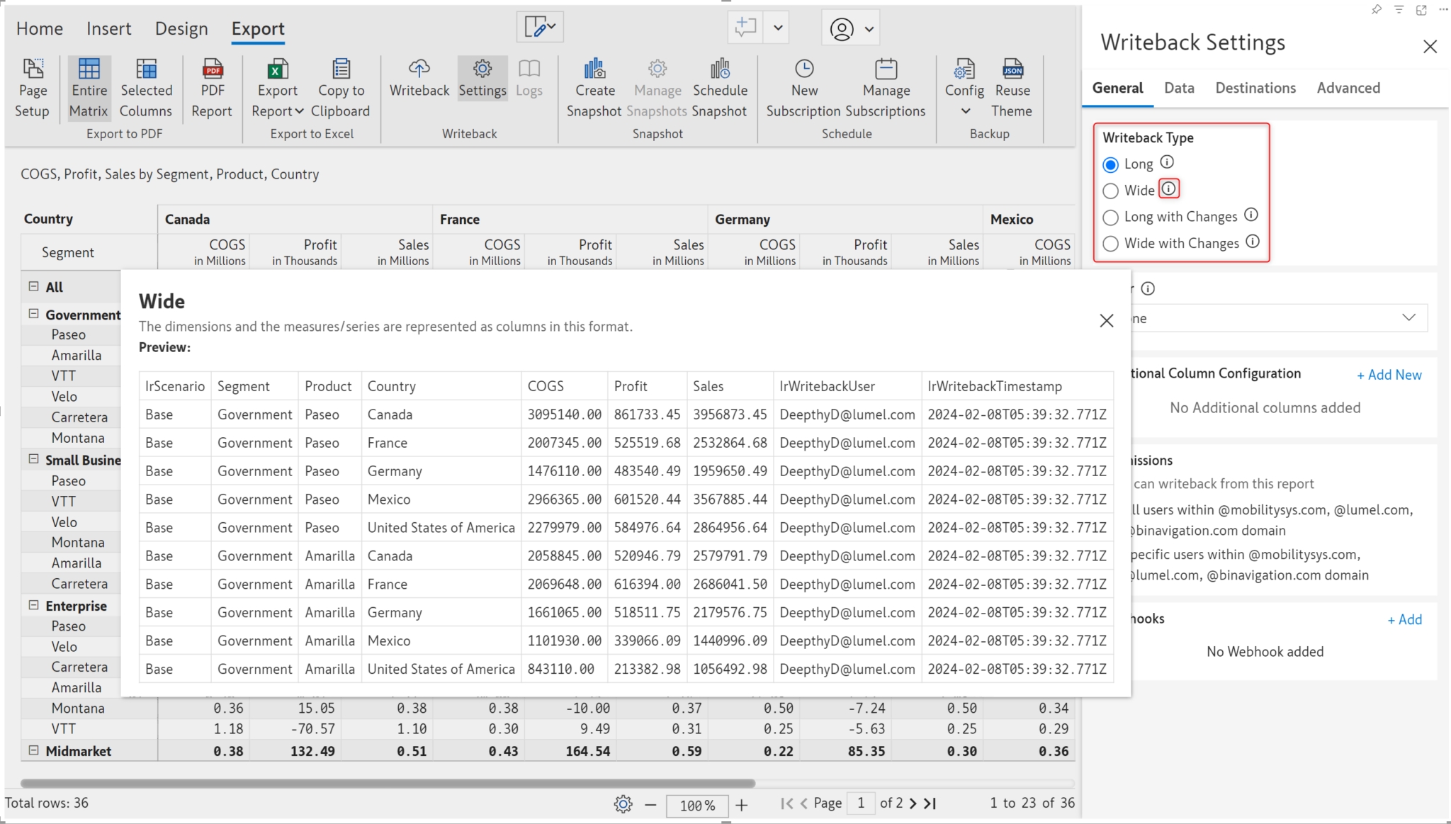Image resolution: width=1451 pixels, height=824 pixels.
Task: Choose Wide with Changes radio option
Action: [x=1111, y=244]
